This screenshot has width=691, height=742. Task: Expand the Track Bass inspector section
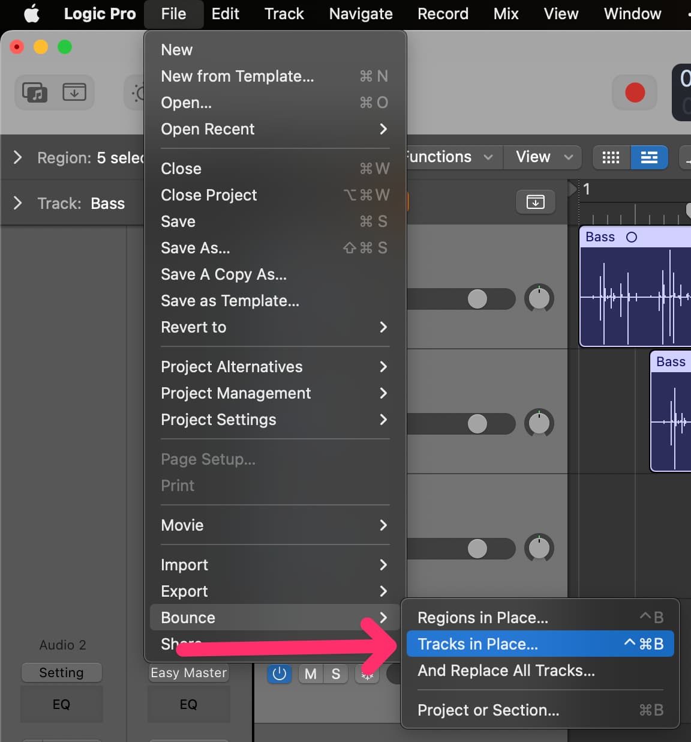pyautogui.click(x=17, y=203)
